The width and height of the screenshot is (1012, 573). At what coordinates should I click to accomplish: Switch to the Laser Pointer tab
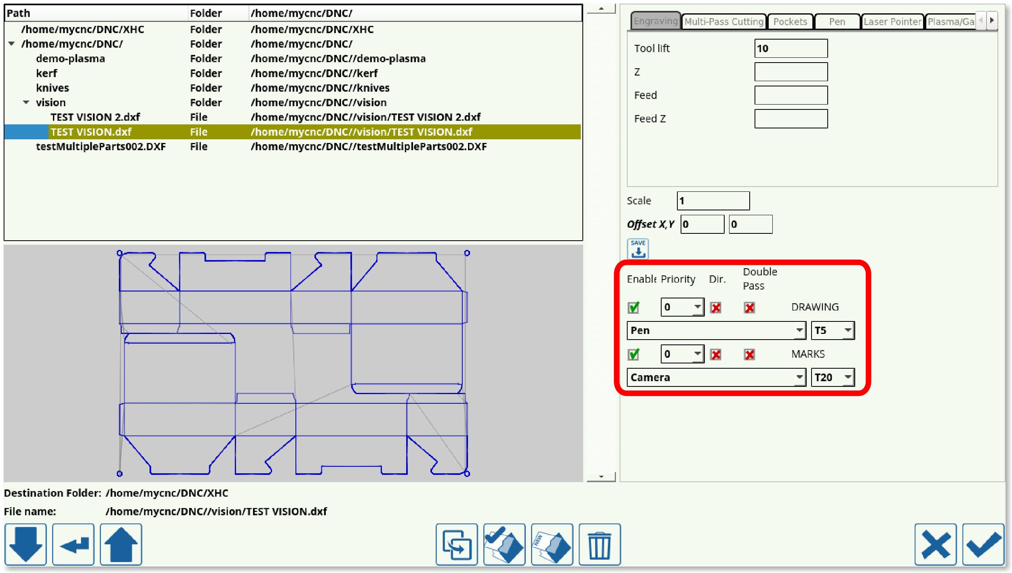892,22
